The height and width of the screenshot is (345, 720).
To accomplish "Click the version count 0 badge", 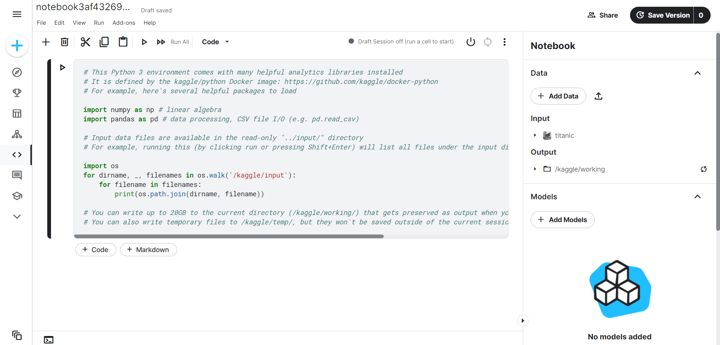I will (701, 15).
